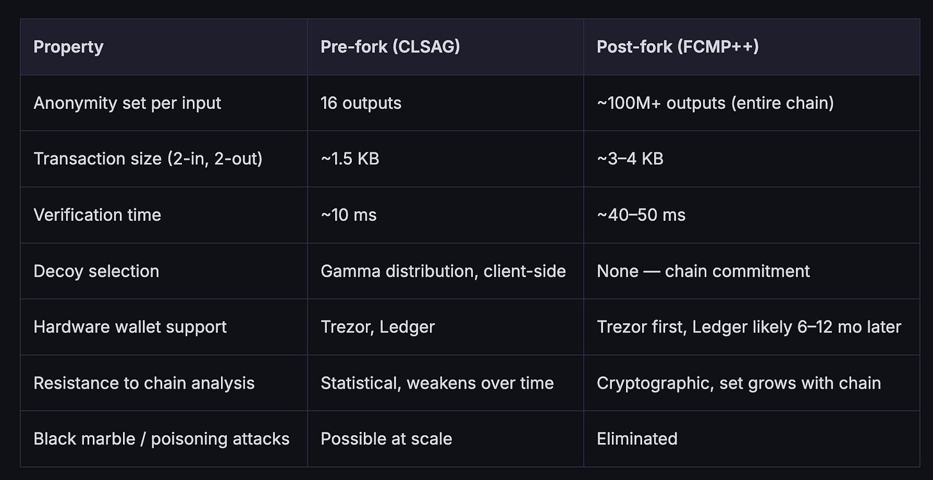Click the Transaction size (2-in, 2-out) label
Screen dimensions: 933x480
pyautogui.click(x=148, y=159)
